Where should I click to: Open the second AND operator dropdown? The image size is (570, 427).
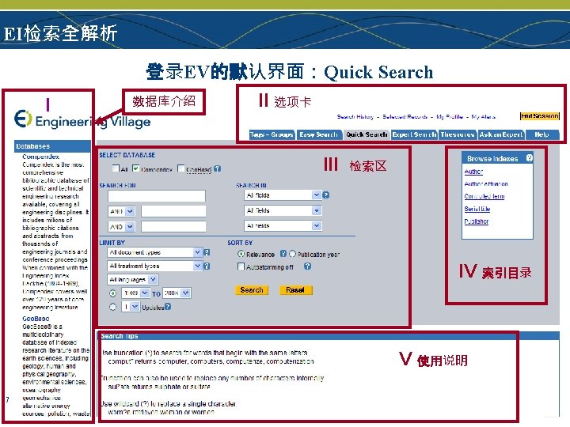122,227
